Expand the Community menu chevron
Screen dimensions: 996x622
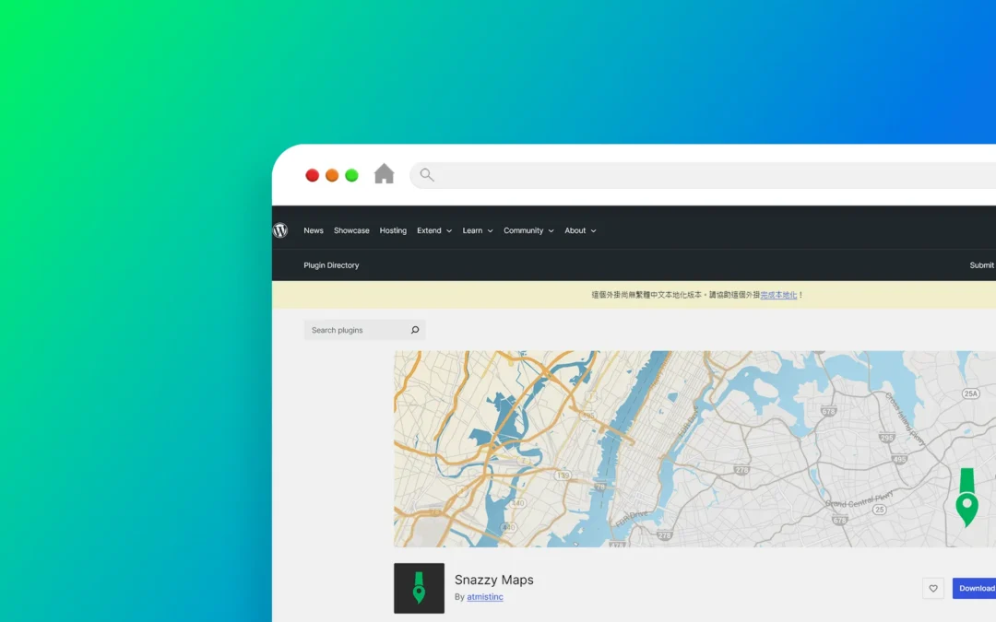pyautogui.click(x=551, y=231)
